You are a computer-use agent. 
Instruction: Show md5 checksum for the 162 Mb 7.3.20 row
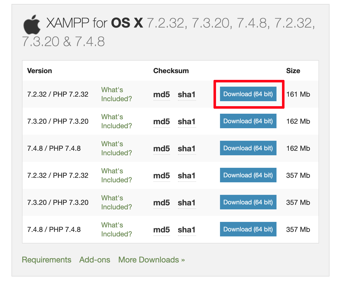[161, 122]
